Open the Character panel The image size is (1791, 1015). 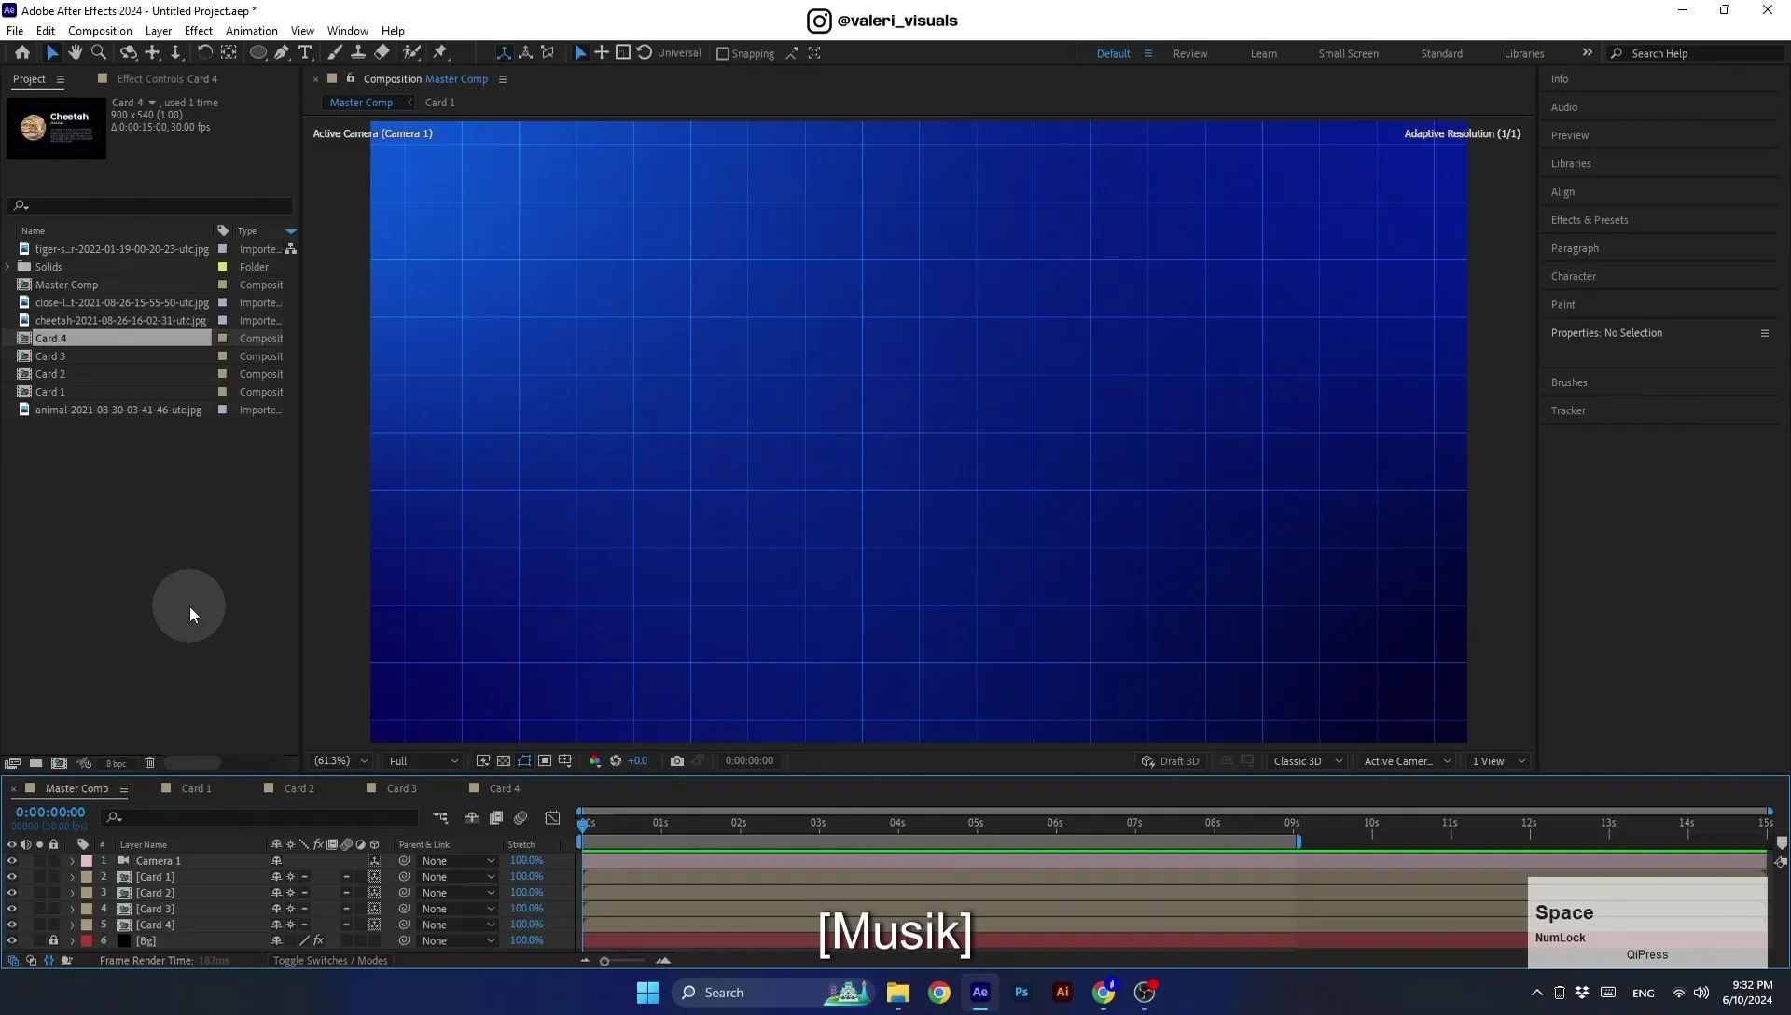point(1574,276)
